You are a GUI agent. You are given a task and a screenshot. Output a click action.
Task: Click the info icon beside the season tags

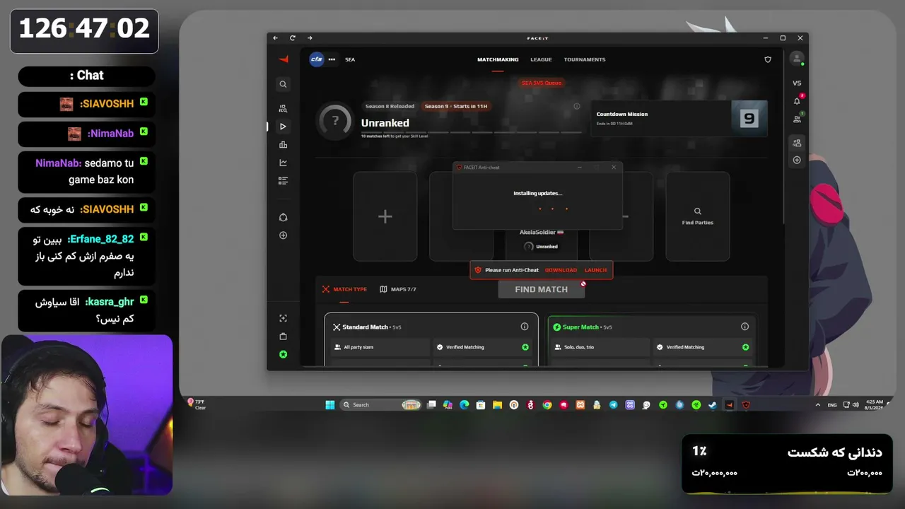click(x=577, y=106)
